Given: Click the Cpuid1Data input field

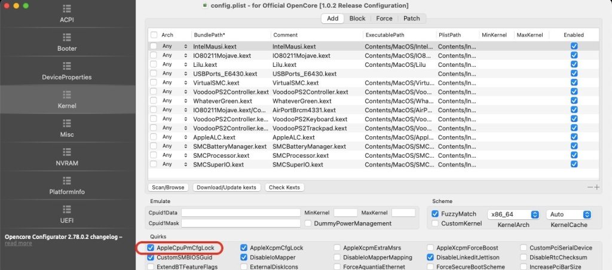Looking at the screenshot, I should [x=241, y=213].
